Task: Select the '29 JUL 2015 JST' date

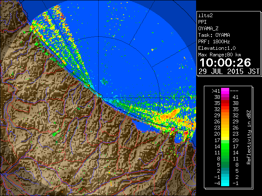Action: [229, 71]
